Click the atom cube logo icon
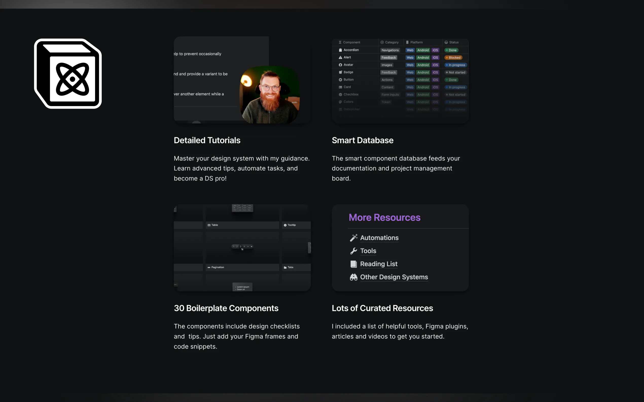The image size is (644, 402). 68,74
